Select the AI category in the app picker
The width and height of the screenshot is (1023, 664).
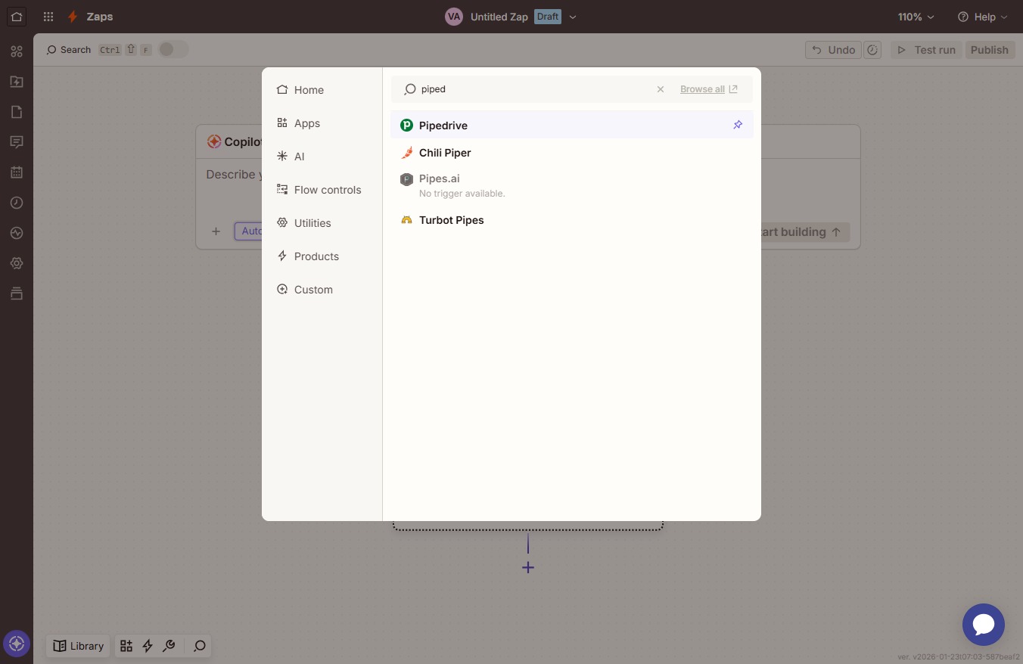[322, 157]
